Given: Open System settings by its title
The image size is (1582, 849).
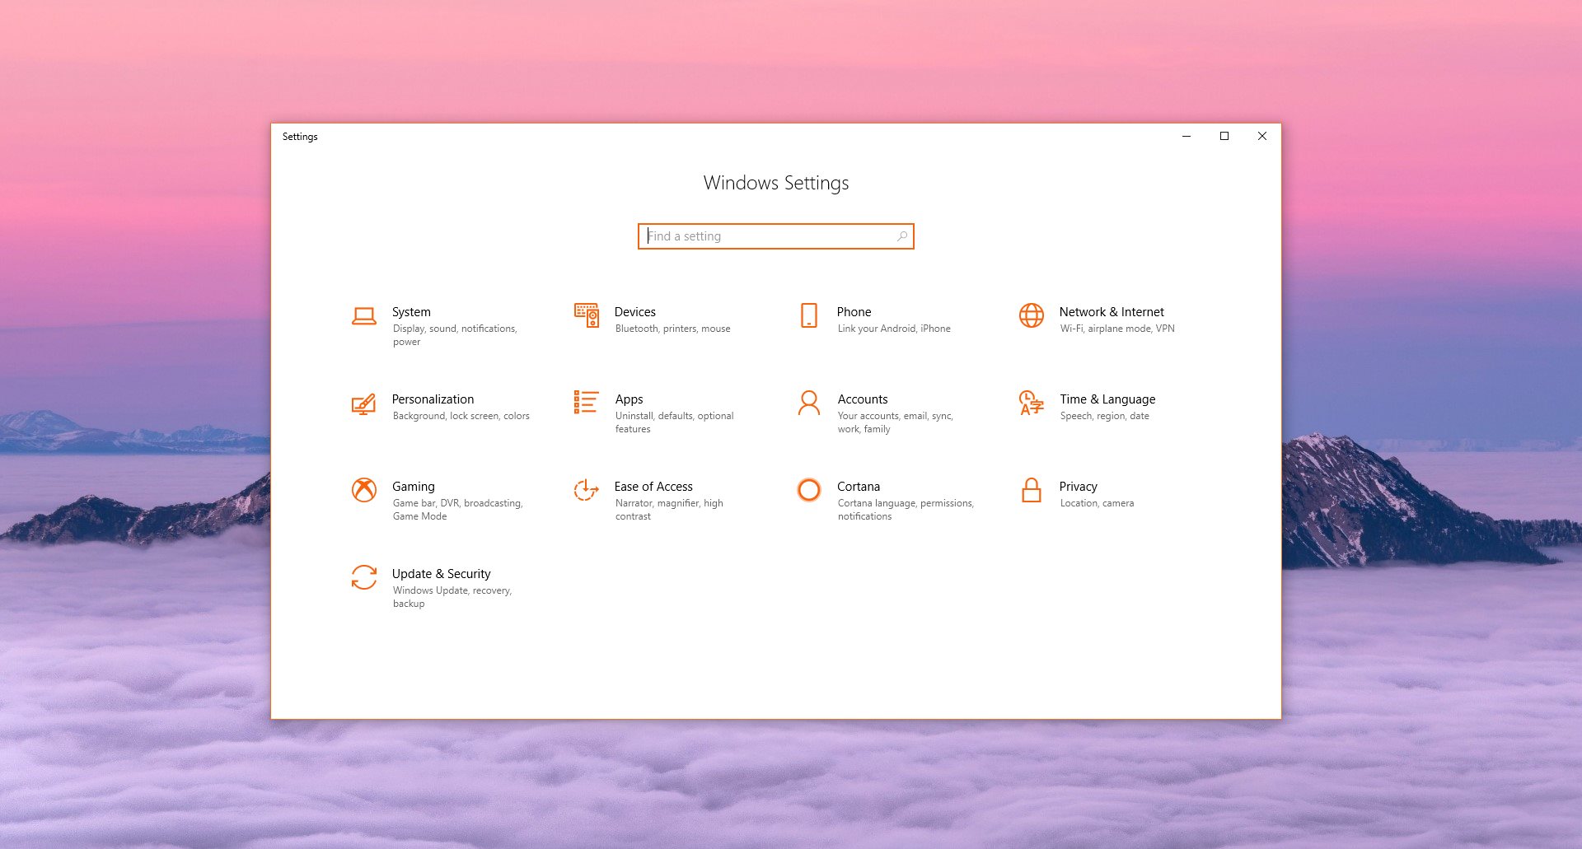Looking at the screenshot, I should pos(411,312).
